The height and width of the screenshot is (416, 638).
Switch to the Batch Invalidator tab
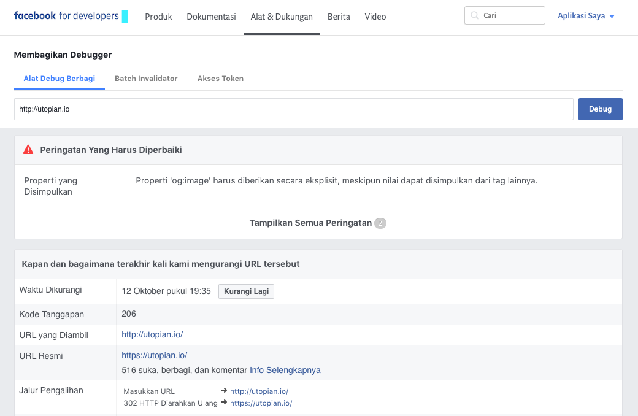[146, 79]
